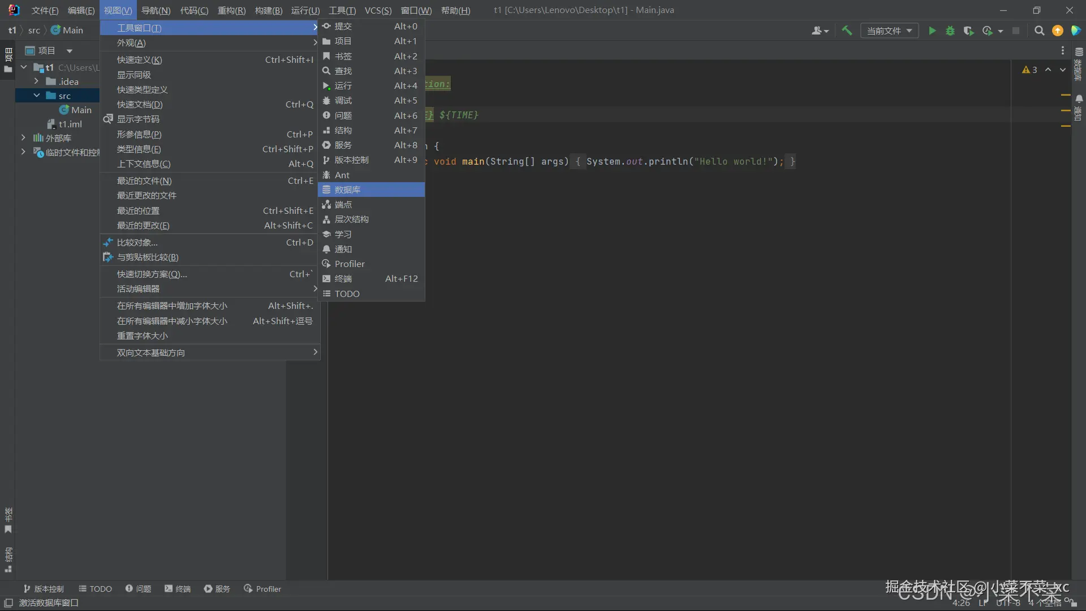Click 最近的文件(N) menu entry
Viewport: 1086px width, 611px height.
[x=144, y=180]
